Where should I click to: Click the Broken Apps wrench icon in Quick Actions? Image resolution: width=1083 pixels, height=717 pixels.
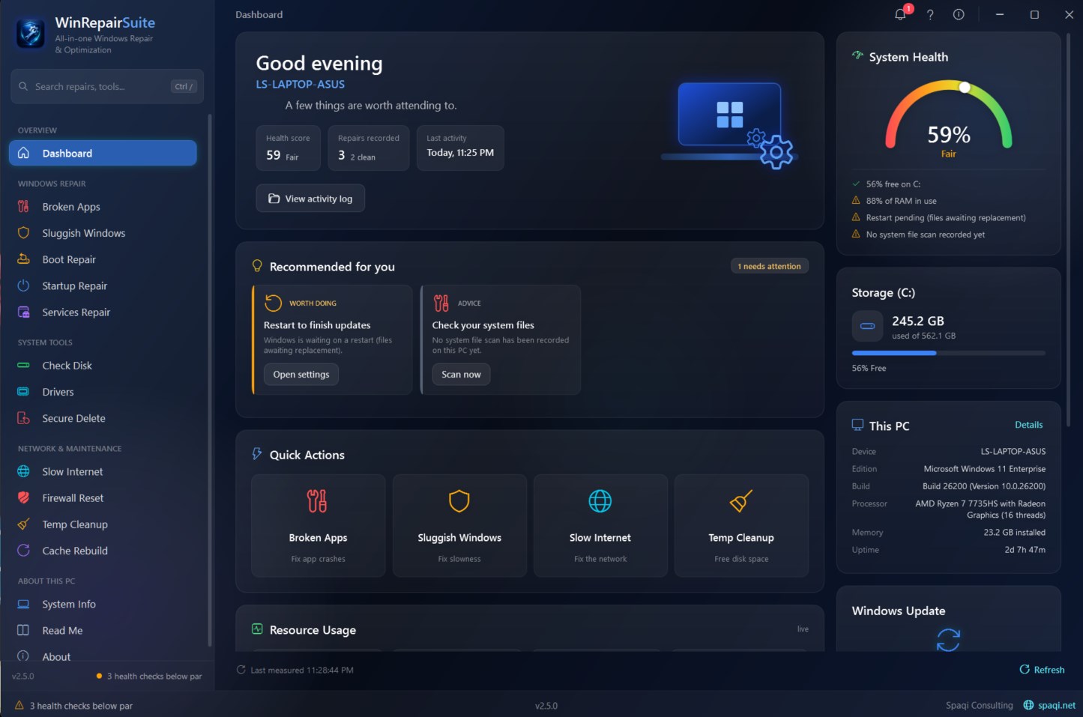tap(318, 500)
